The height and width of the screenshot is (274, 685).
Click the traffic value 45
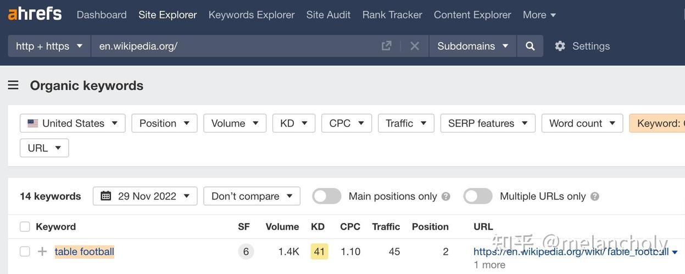(394, 252)
